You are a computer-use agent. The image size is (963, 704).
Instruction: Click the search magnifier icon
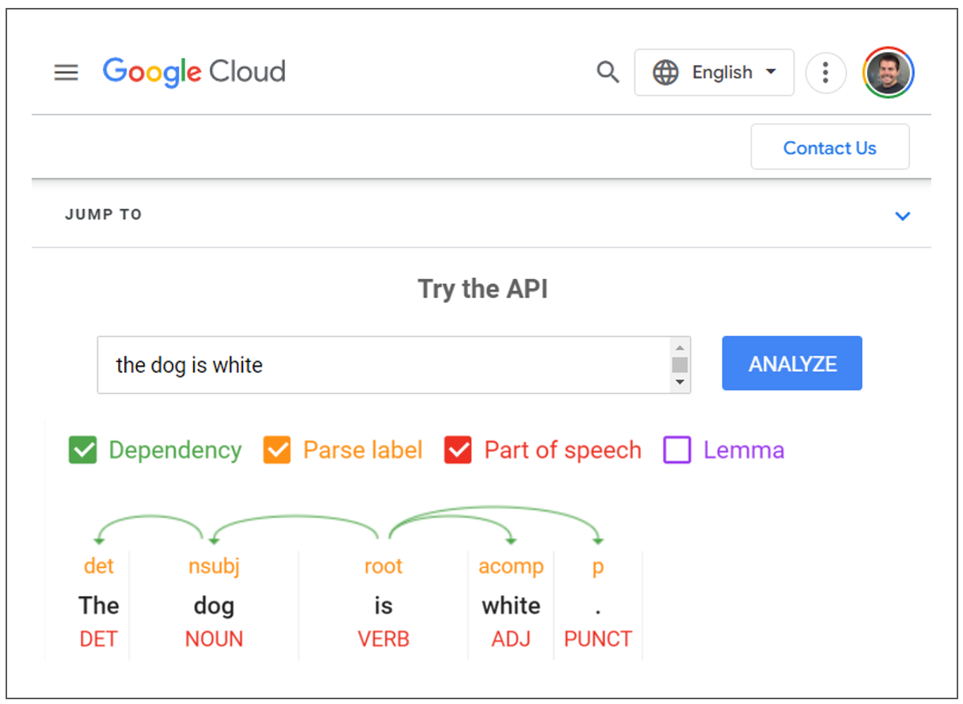(607, 73)
